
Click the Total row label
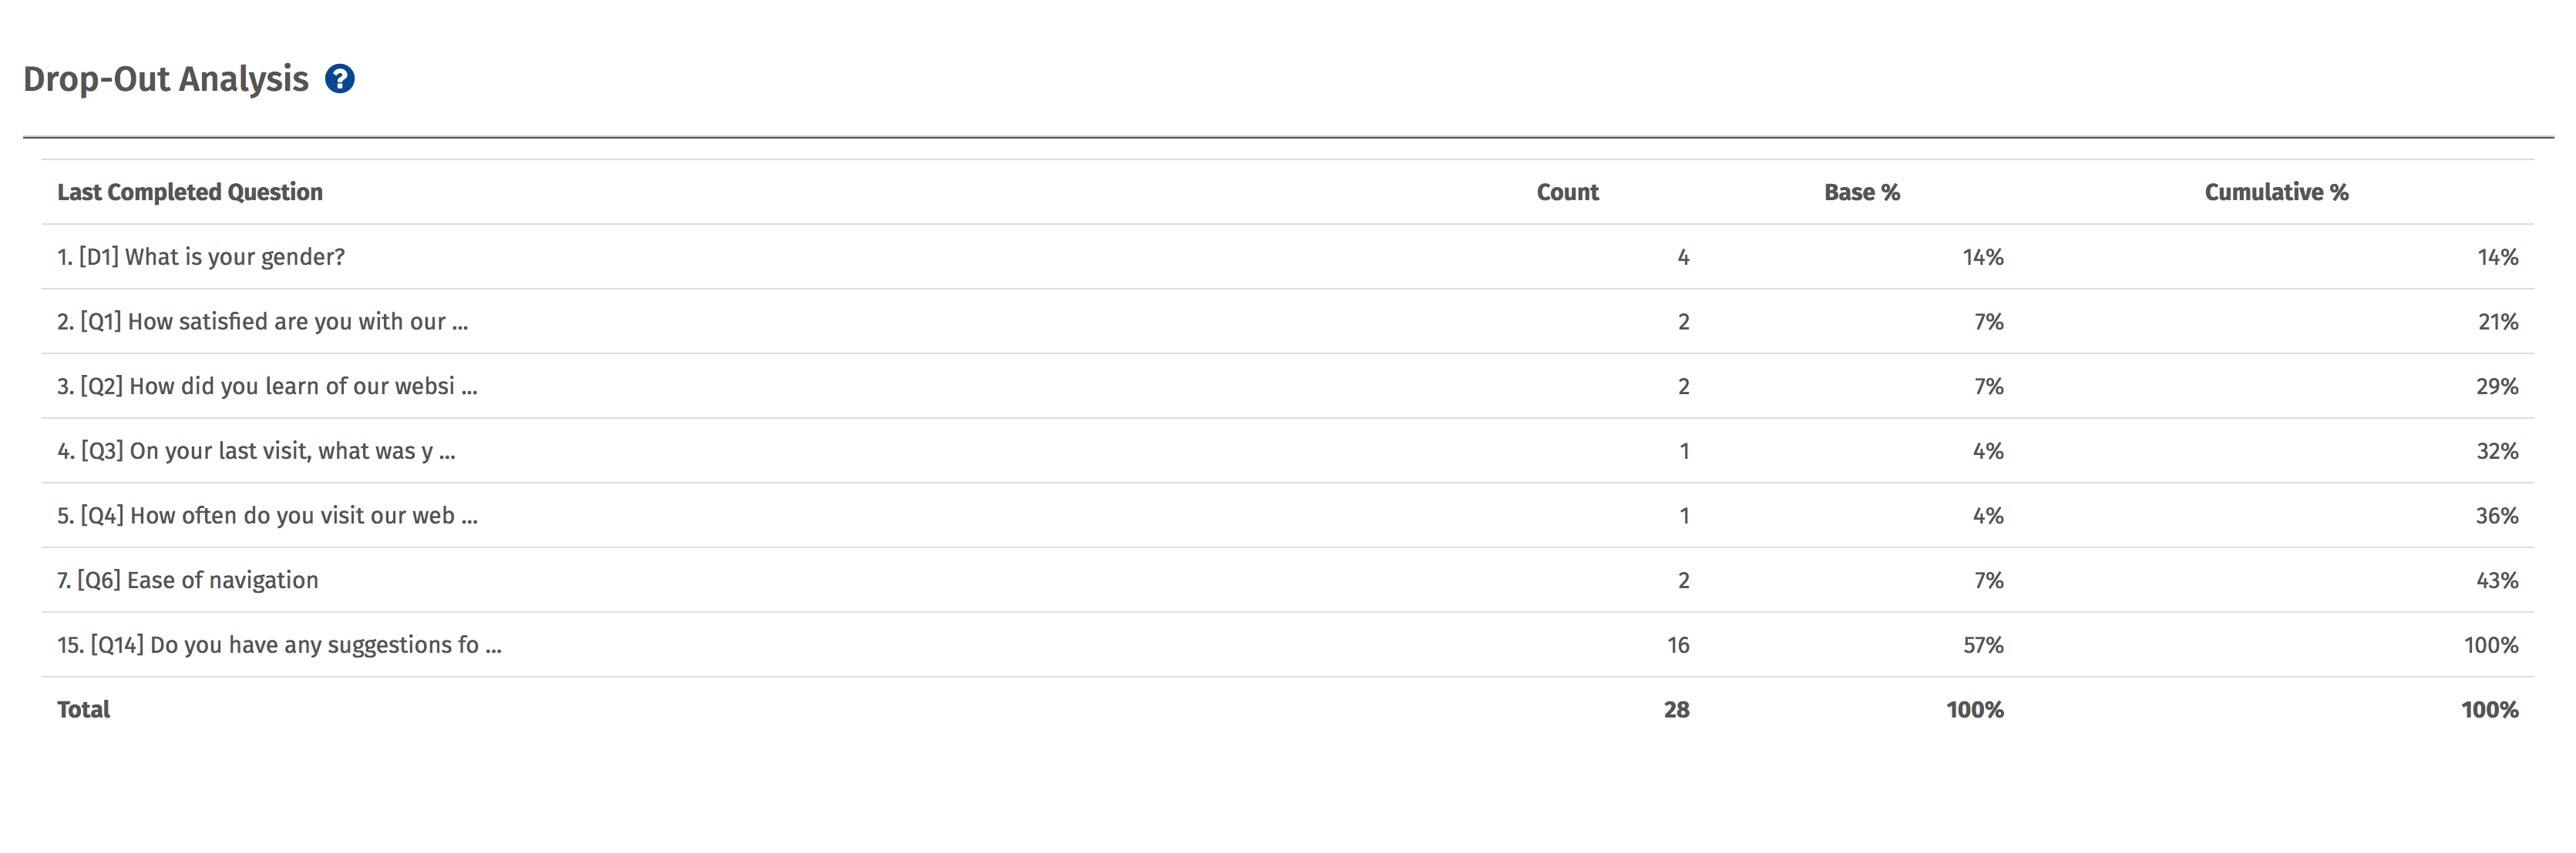coord(83,709)
